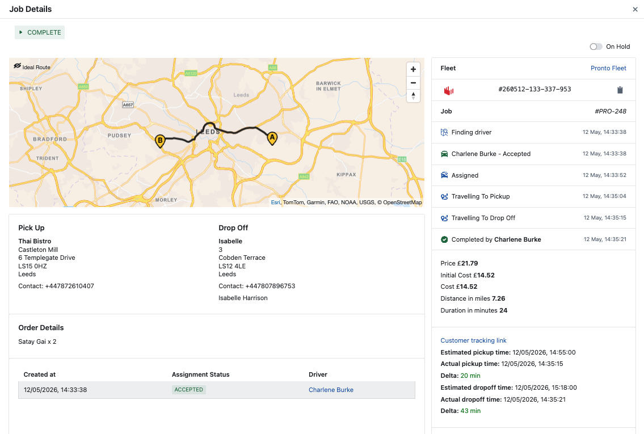
Task: Click the Completed green check icon
Action: tap(444, 239)
